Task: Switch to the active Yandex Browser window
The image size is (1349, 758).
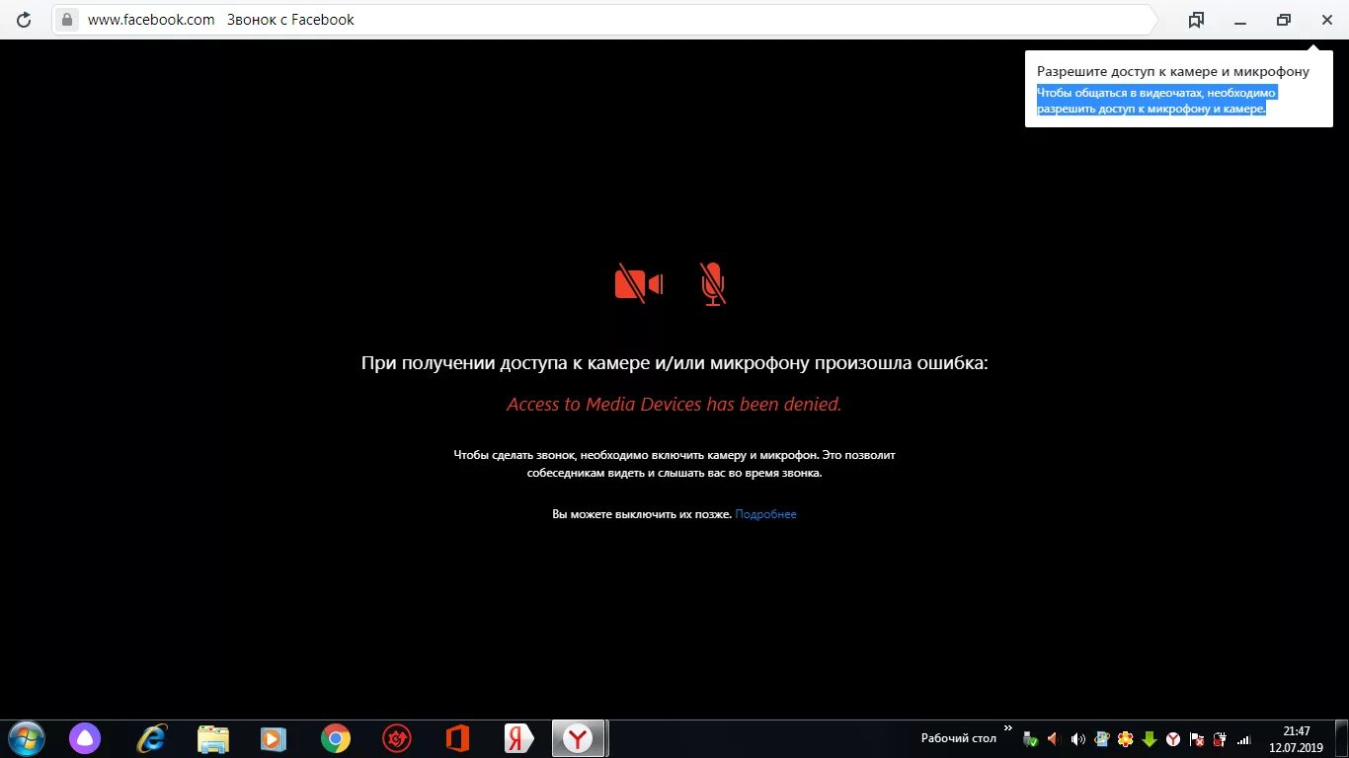Action: coord(579,738)
